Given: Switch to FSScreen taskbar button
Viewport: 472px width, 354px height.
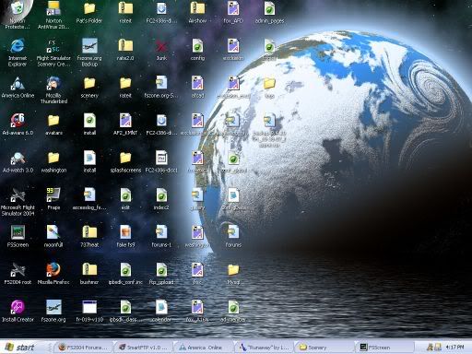Looking at the screenshot, I should pyautogui.click(x=384, y=348).
